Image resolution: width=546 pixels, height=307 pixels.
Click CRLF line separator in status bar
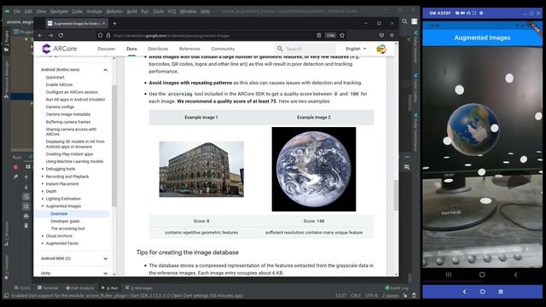[356, 296]
